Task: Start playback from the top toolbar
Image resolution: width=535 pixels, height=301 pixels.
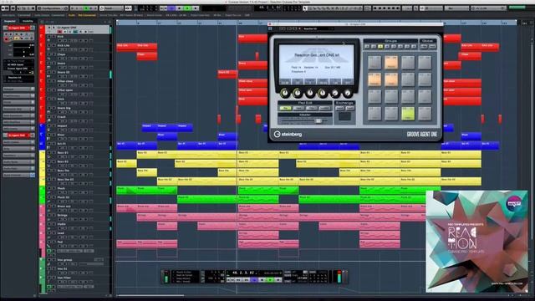Action: point(187,8)
